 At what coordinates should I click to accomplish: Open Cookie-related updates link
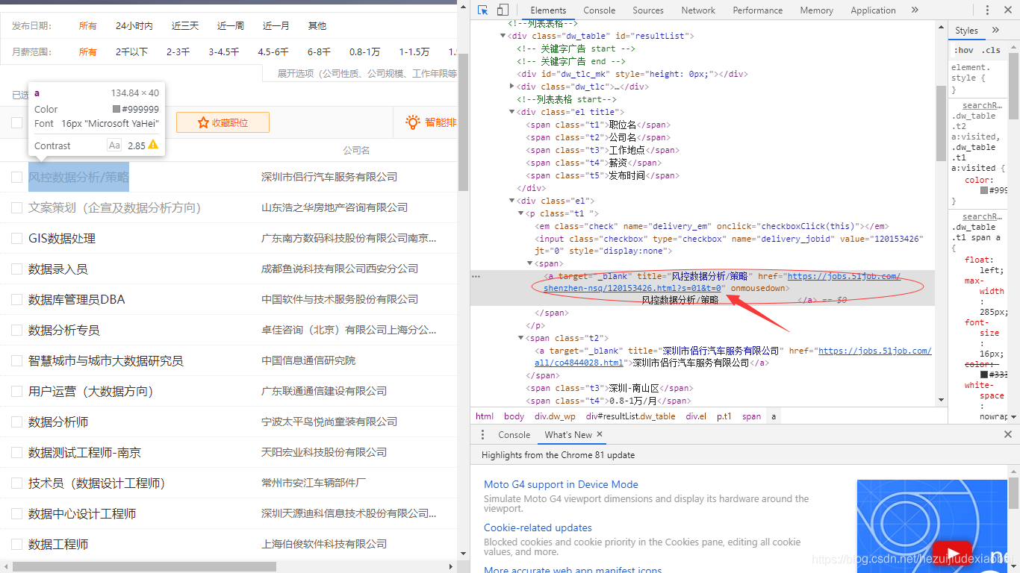coord(538,527)
